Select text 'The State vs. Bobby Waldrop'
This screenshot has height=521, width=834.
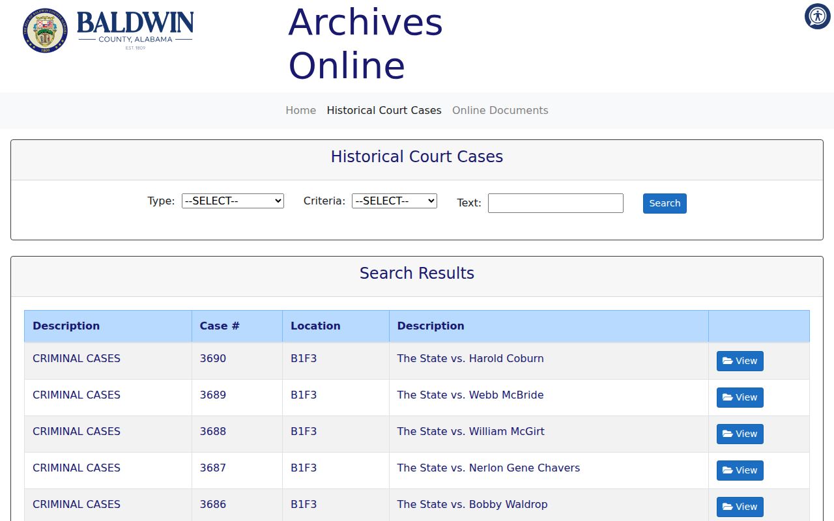[472, 505]
